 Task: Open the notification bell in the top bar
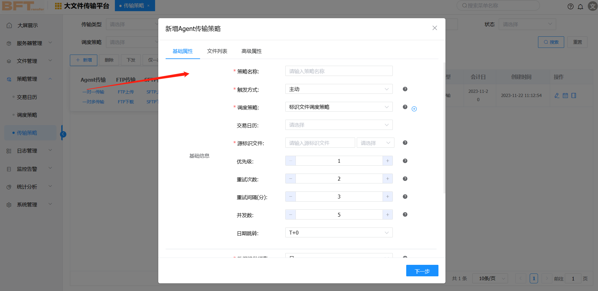pos(580,7)
